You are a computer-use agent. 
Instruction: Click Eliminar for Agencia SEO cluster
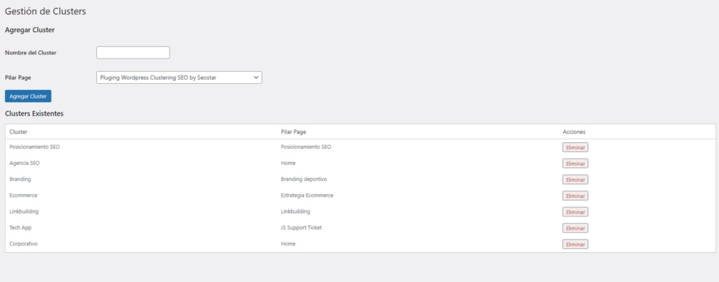pos(575,163)
